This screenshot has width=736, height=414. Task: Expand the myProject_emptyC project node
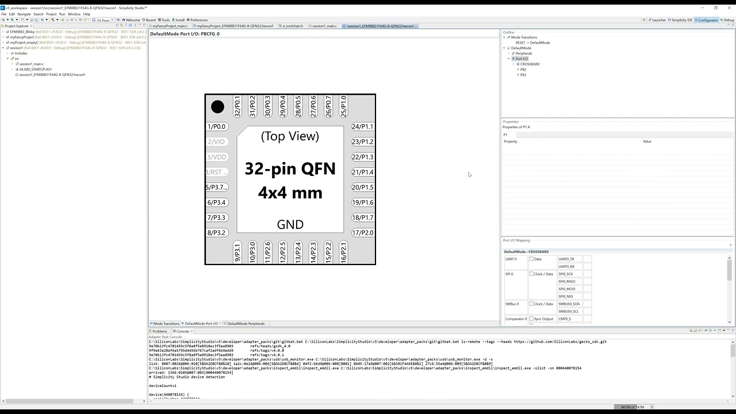[x=3, y=43]
